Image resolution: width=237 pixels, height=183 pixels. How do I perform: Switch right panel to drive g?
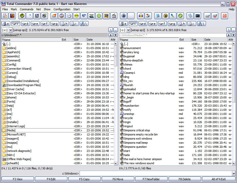pyautogui.click(x=172, y=24)
